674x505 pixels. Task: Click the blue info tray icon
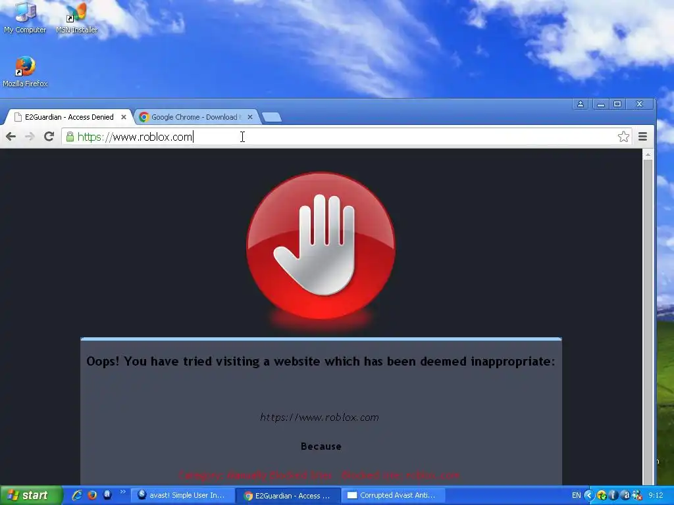point(613,495)
